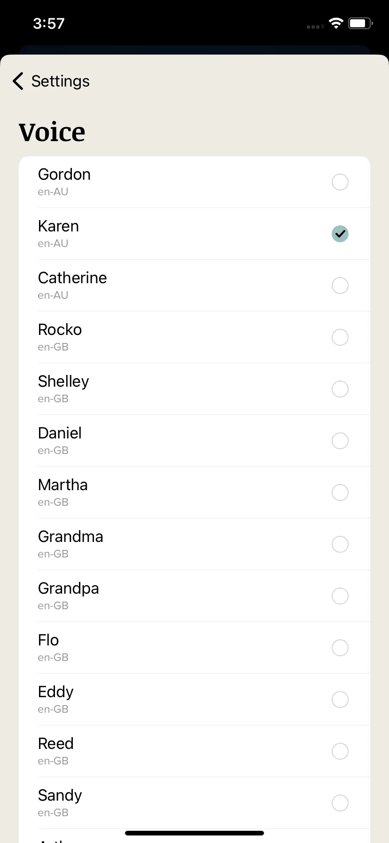This screenshot has height=843, width=389.
Task: Tap the Wi-Fi status icon
Action: coord(336,23)
